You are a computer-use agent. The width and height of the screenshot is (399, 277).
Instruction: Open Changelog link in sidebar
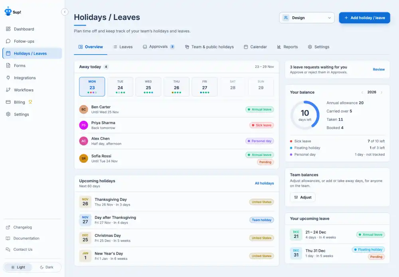click(x=32, y=227)
